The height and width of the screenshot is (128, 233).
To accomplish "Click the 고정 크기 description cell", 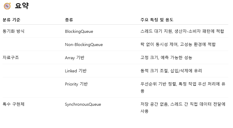I will (166, 57).
